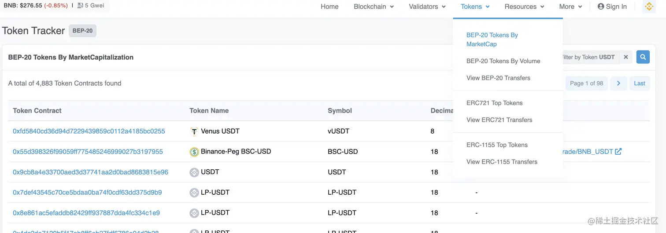The width and height of the screenshot is (666, 233).
Task: Go to next page arrow
Action: (x=618, y=83)
